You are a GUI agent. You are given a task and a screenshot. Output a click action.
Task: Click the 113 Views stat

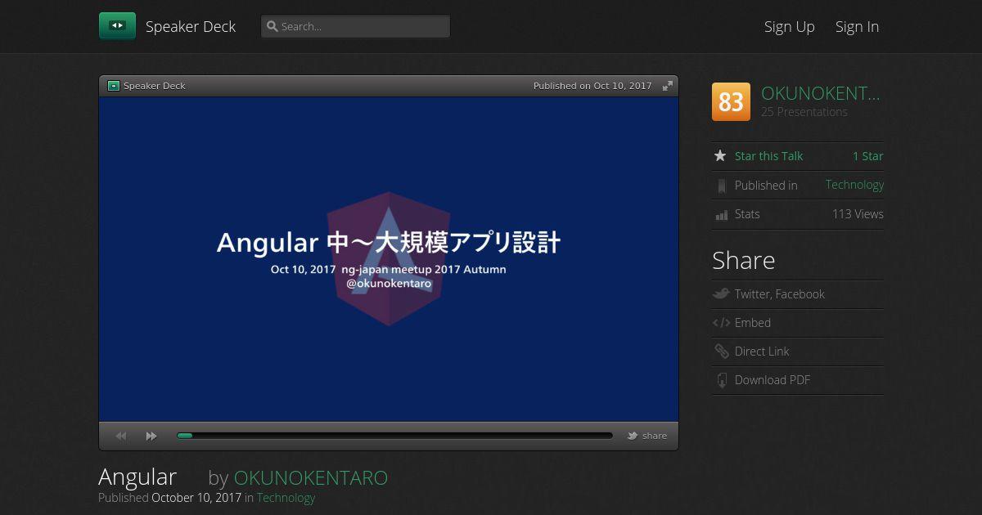click(858, 214)
